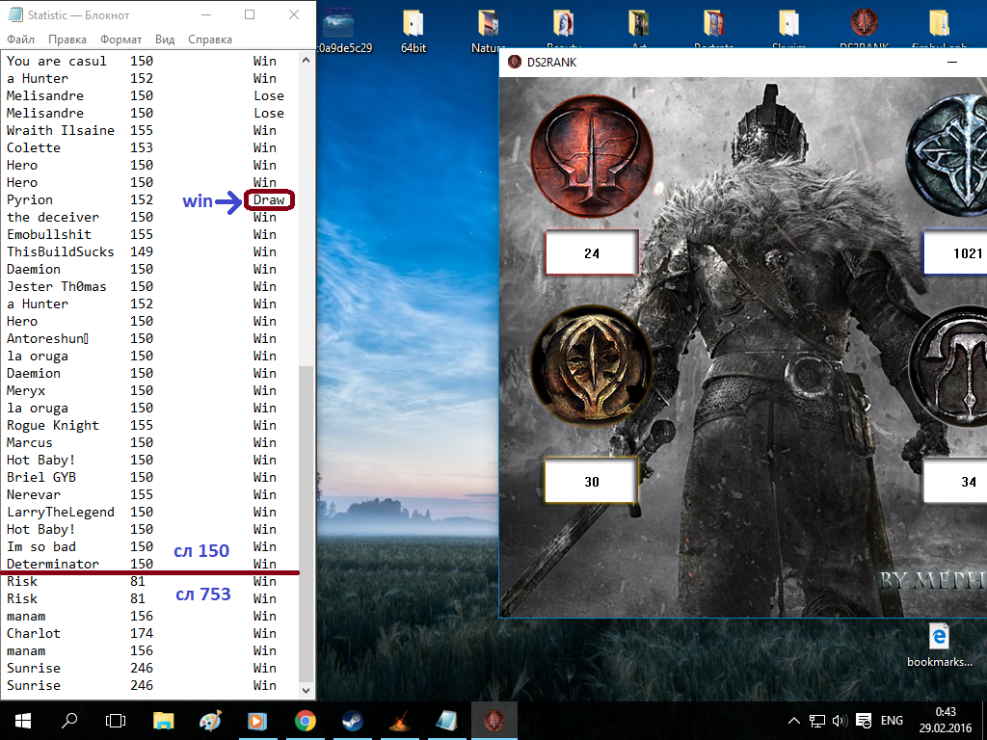Click the 'Briel GYB' entry
The height and width of the screenshot is (740, 987).
(40, 478)
